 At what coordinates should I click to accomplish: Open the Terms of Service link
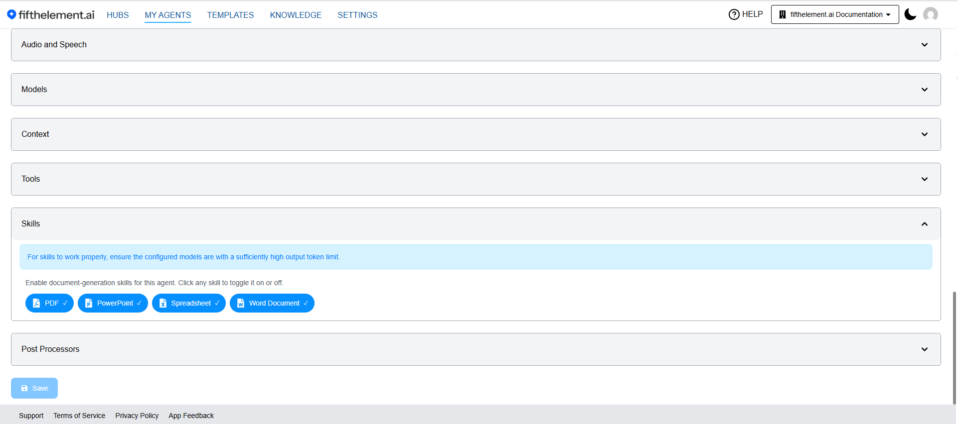79,416
